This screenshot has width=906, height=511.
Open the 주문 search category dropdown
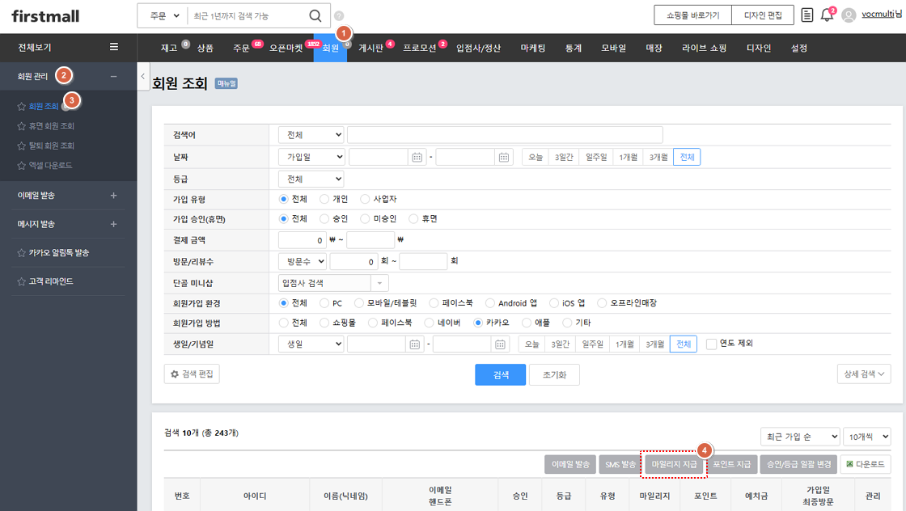tap(163, 15)
